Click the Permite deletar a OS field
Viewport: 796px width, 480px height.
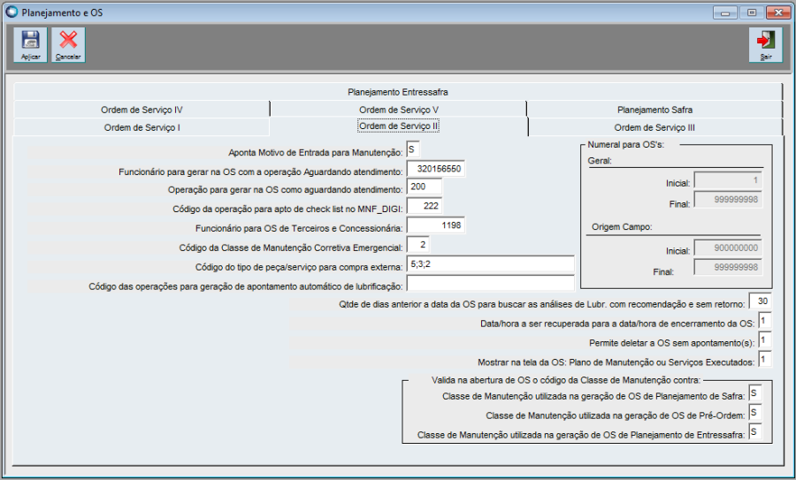point(765,340)
